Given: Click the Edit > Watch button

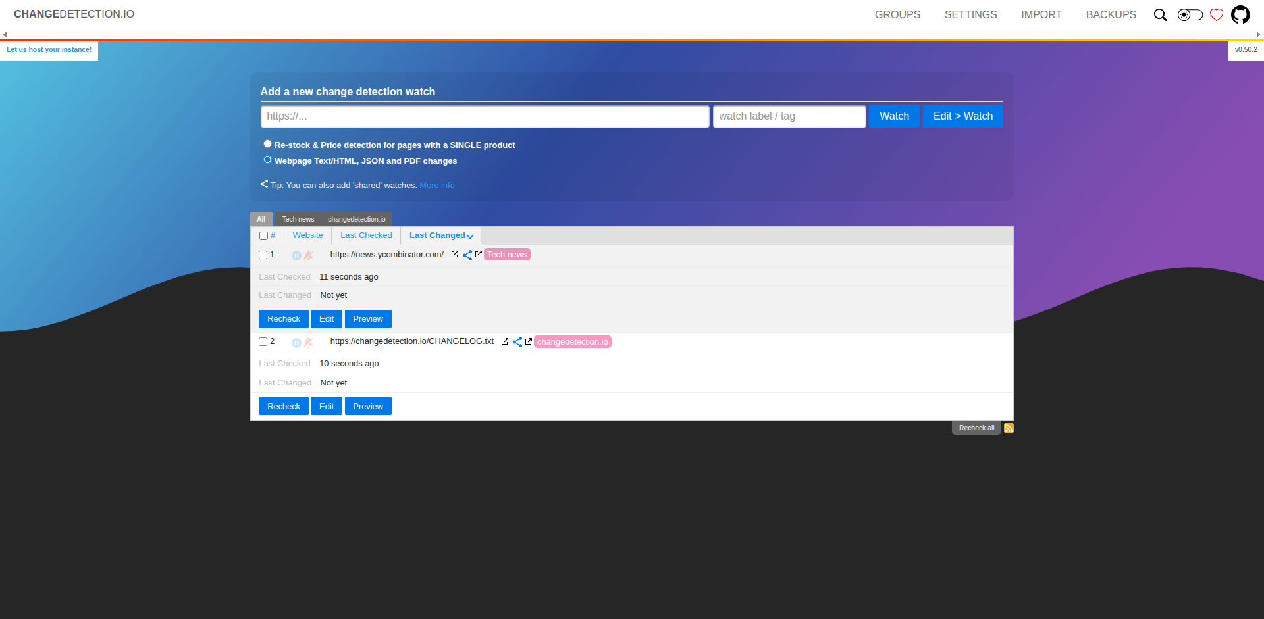Looking at the screenshot, I should 962,116.
